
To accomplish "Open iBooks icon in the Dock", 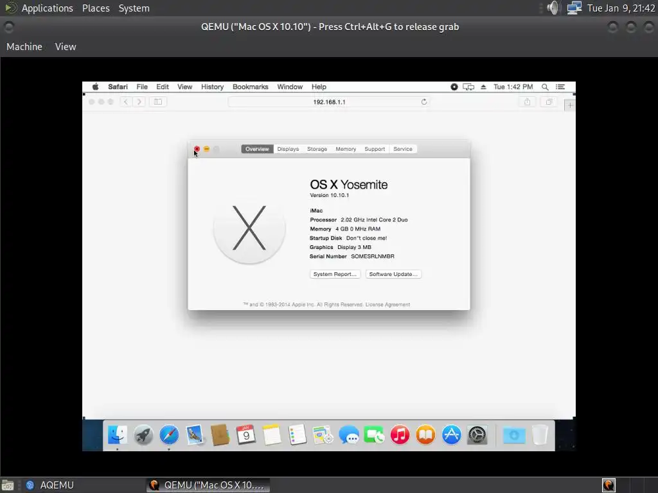I will (x=425, y=435).
